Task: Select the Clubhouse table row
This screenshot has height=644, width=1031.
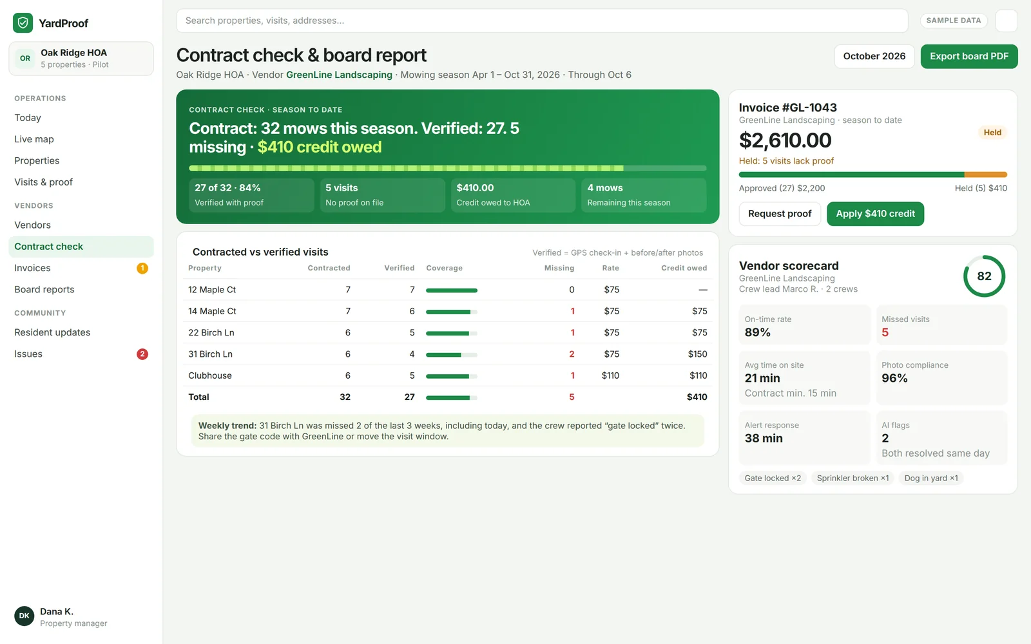Action: point(448,375)
